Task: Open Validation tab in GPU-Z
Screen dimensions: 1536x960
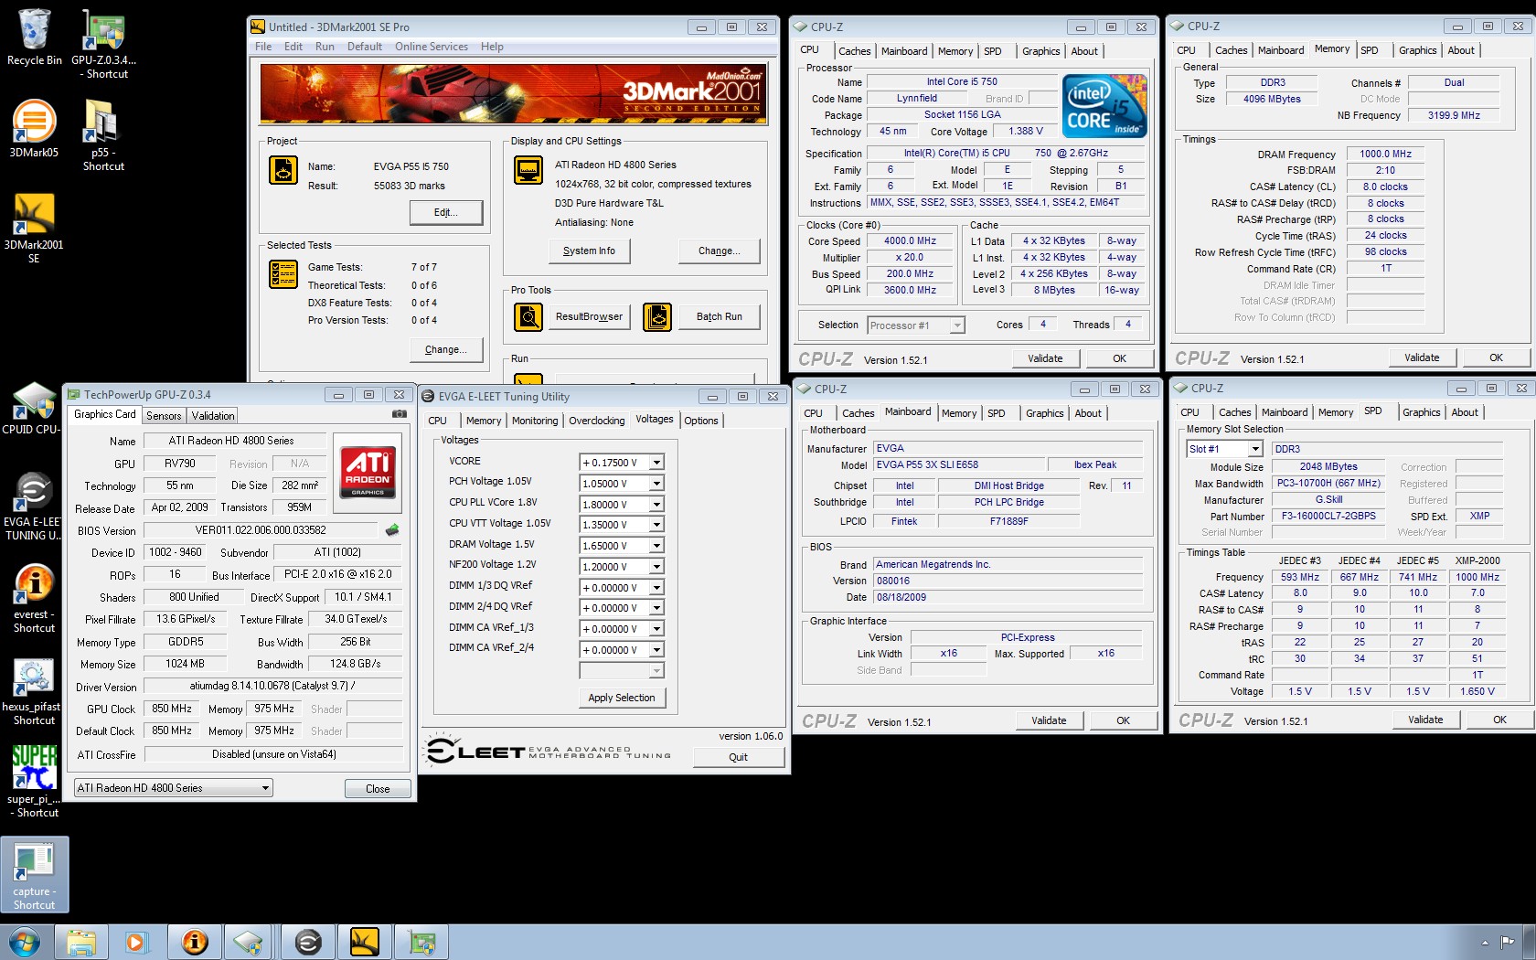Action: (213, 416)
